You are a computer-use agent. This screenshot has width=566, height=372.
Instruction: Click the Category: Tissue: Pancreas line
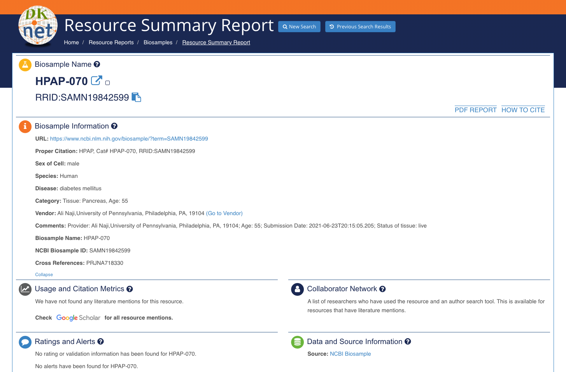(81, 201)
